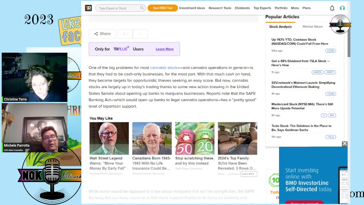This screenshot has height=205, width=364.
Task: Click the Learn More TRPlus link
Action: point(165,49)
